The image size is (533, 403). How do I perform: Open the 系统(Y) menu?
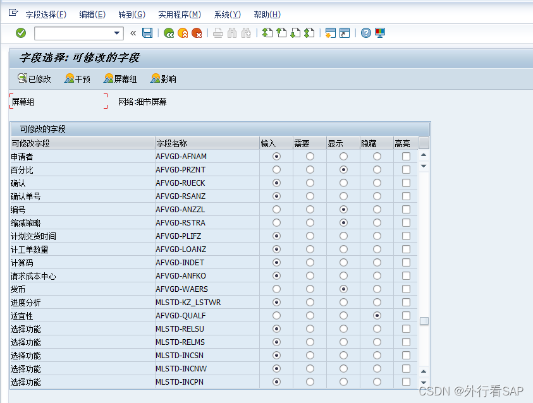[228, 15]
